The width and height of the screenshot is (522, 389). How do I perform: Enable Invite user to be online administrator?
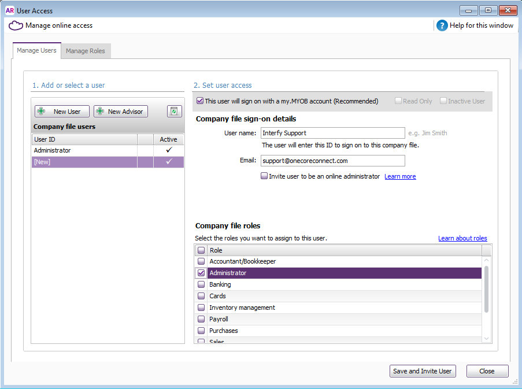point(264,176)
